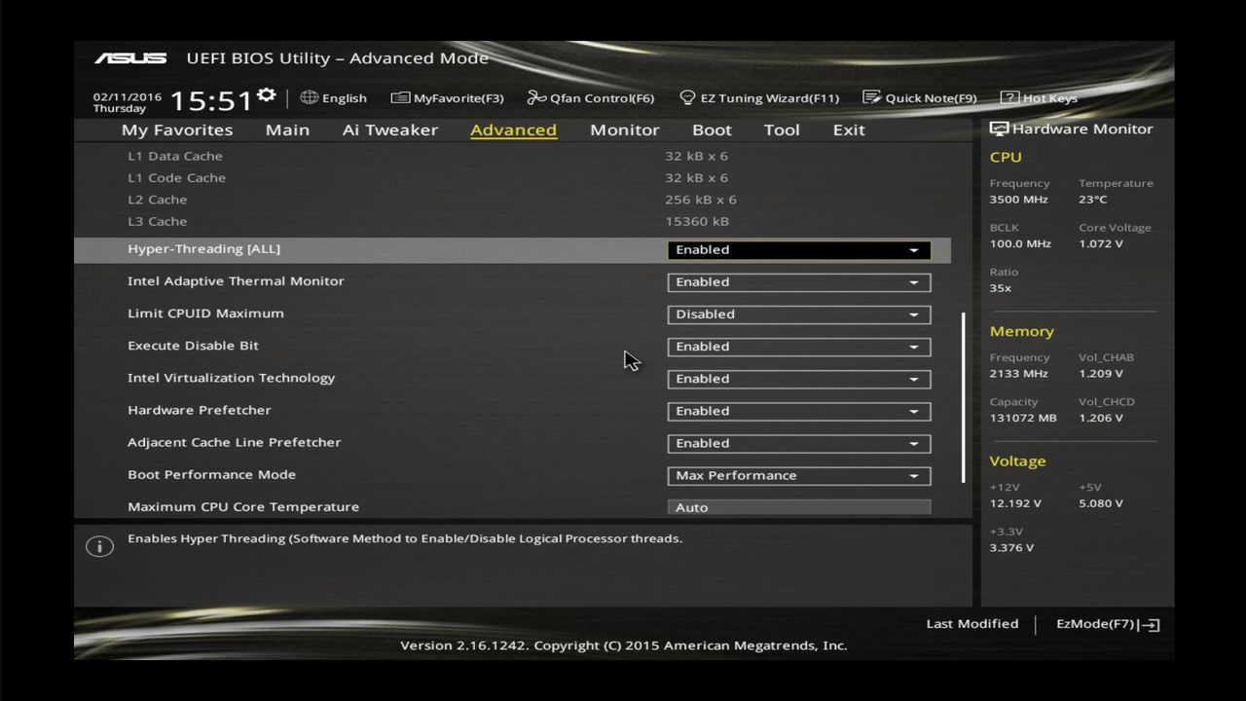Viewport: 1246px width, 701px height.
Task: Select the Advanced tab
Action: coord(513,130)
